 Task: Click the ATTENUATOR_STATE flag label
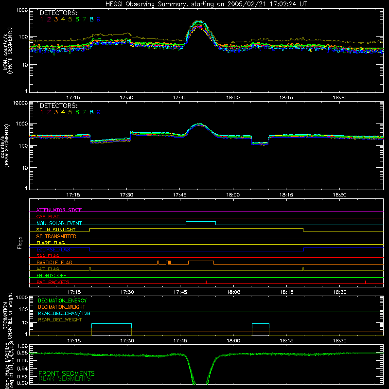59,210
